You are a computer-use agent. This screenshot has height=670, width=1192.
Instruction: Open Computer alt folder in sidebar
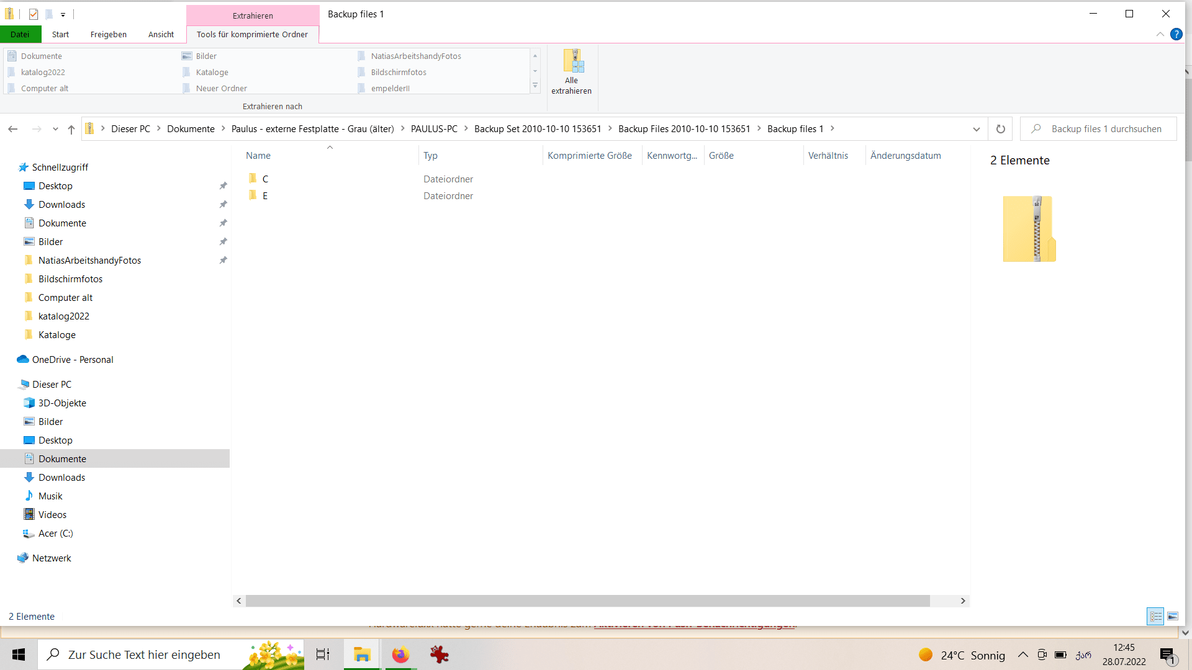(x=65, y=298)
